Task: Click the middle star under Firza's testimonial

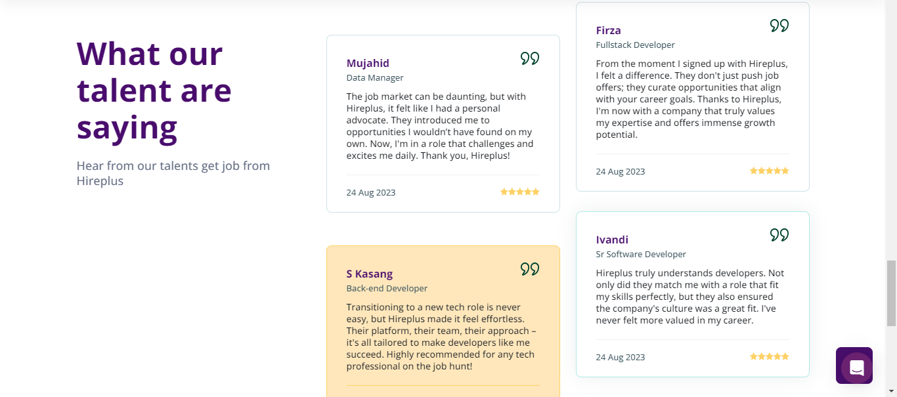Action: click(769, 171)
